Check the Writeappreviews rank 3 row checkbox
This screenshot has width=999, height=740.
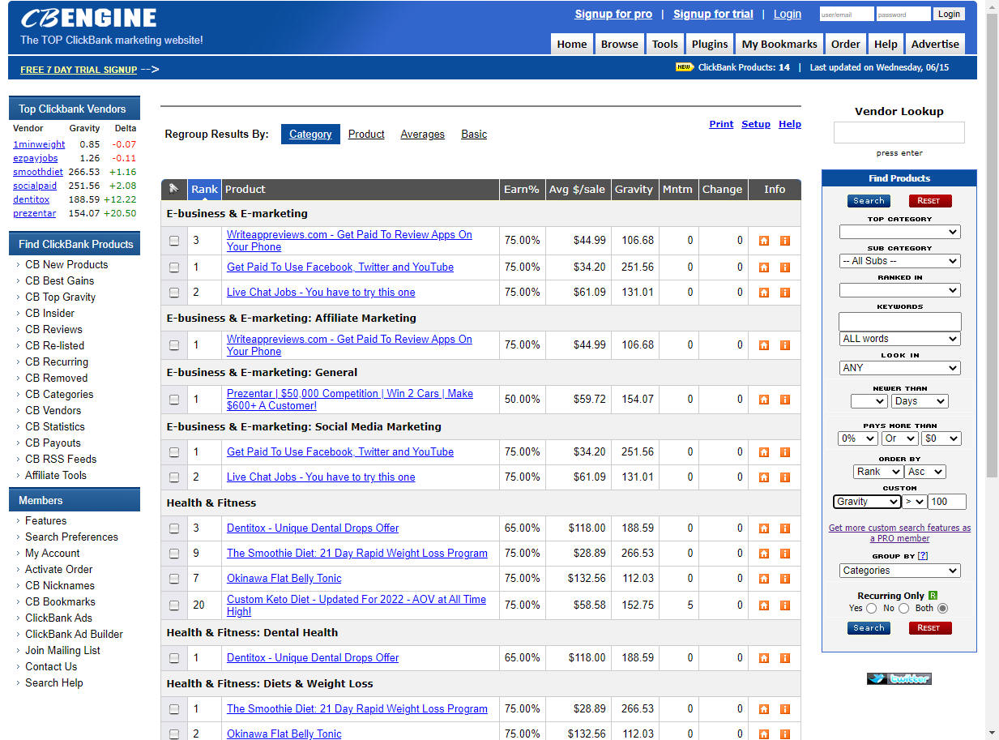click(174, 241)
